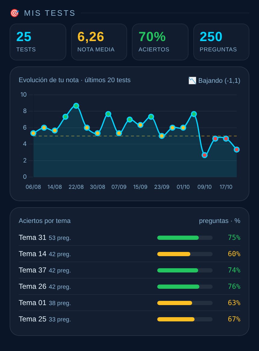
Task: Click the "38 preg." question count
Action: pyautogui.click(x=60, y=303)
